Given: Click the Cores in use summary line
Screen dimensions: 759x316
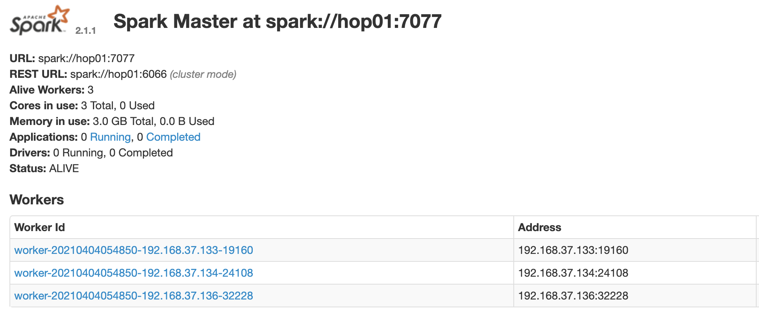Looking at the screenshot, I should point(82,106).
